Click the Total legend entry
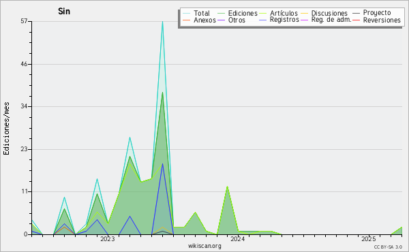The height and width of the screenshot is (252, 409). (x=202, y=13)
